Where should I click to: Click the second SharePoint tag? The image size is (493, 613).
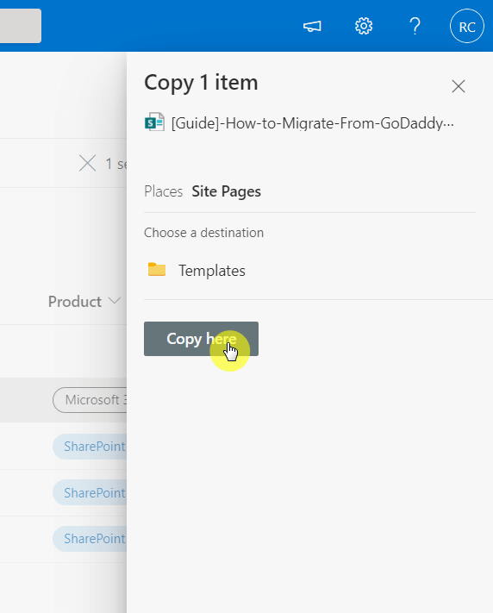[90, 492]
